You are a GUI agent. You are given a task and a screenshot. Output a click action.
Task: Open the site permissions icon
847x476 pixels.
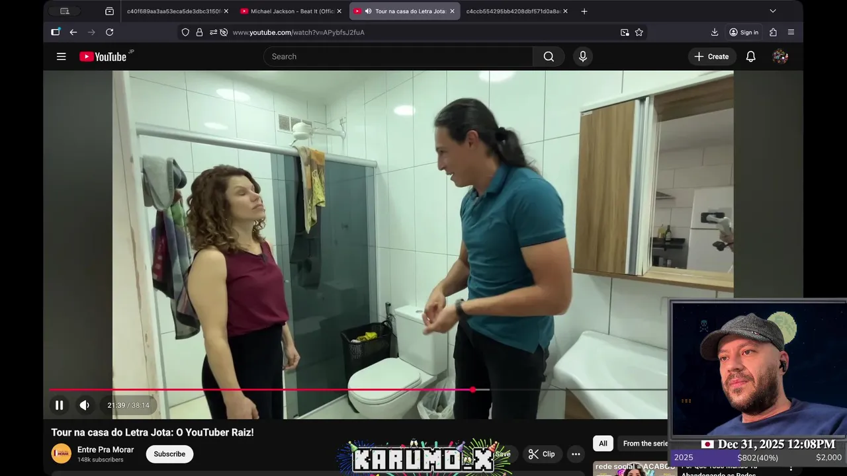click(213, 32)
